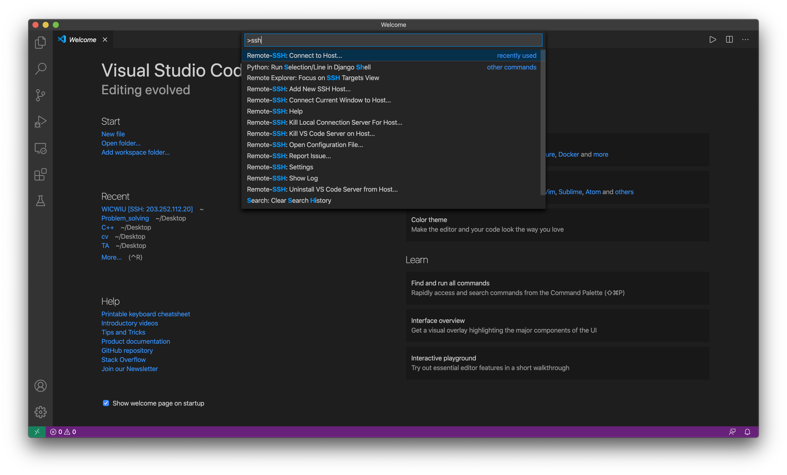Toggle Show welcome page on startup checkbox
Image resolution: width=787 pixels, height=475 pixels.
tap(106, 403)
